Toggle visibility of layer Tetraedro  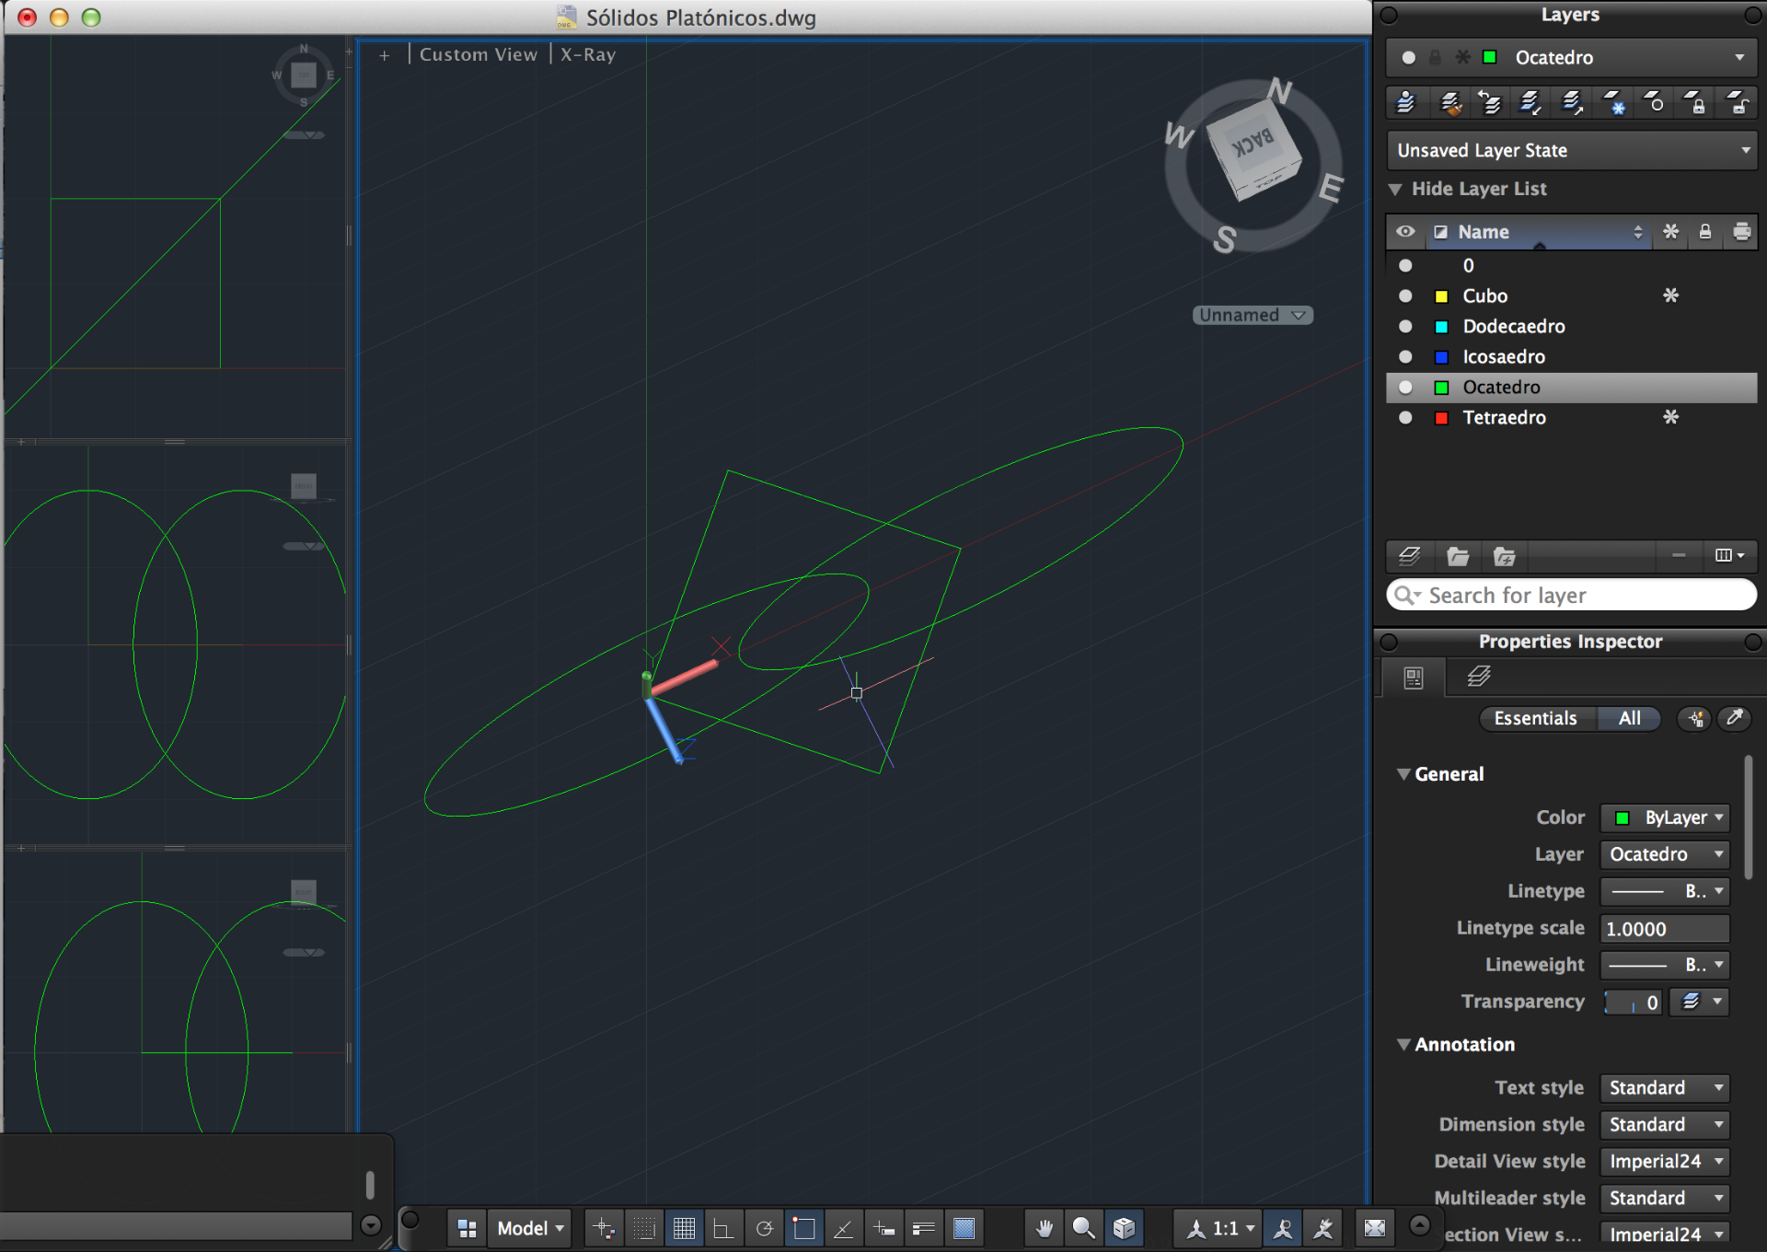(1405, 417)
